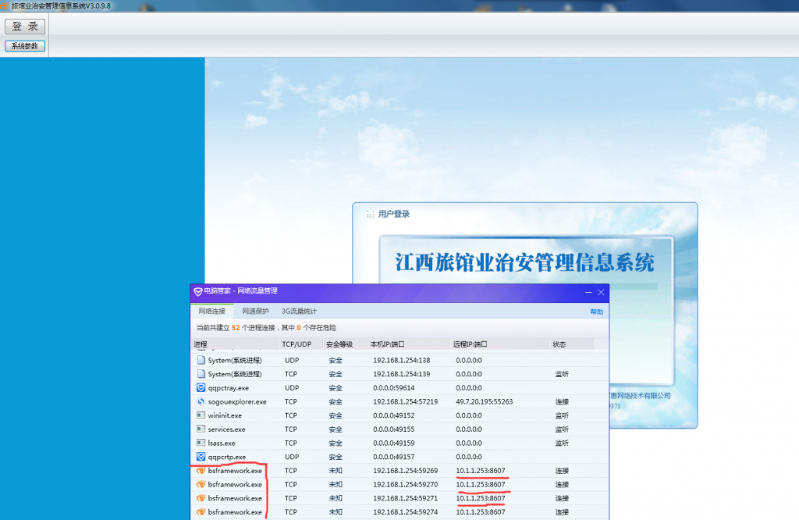The width and height of the screenshot is (799, 520).
Task: Open the 网速保护 tab
Action: tap(255, 311)
